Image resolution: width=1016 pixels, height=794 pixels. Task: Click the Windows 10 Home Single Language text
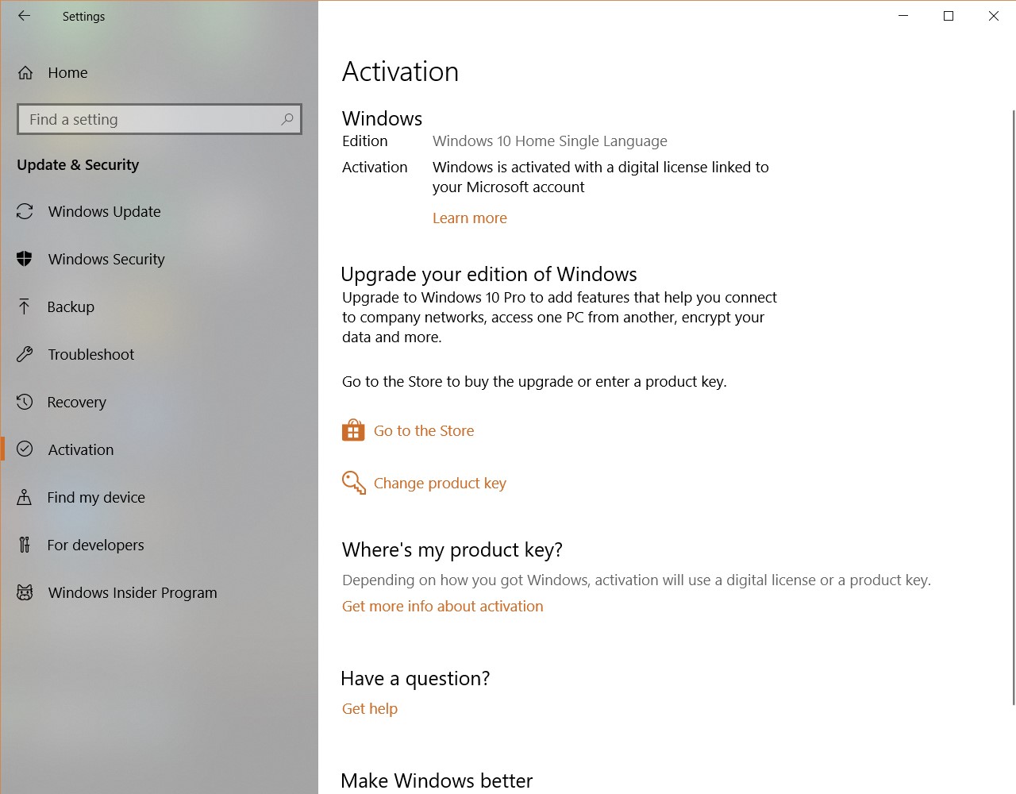point(550,141)
